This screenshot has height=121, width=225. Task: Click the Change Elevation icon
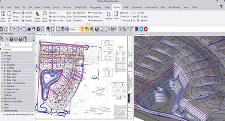[38, 16]
